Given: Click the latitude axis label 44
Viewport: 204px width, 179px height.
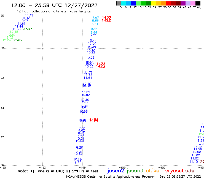Looking at the screenshot, I should pos(2,108).
